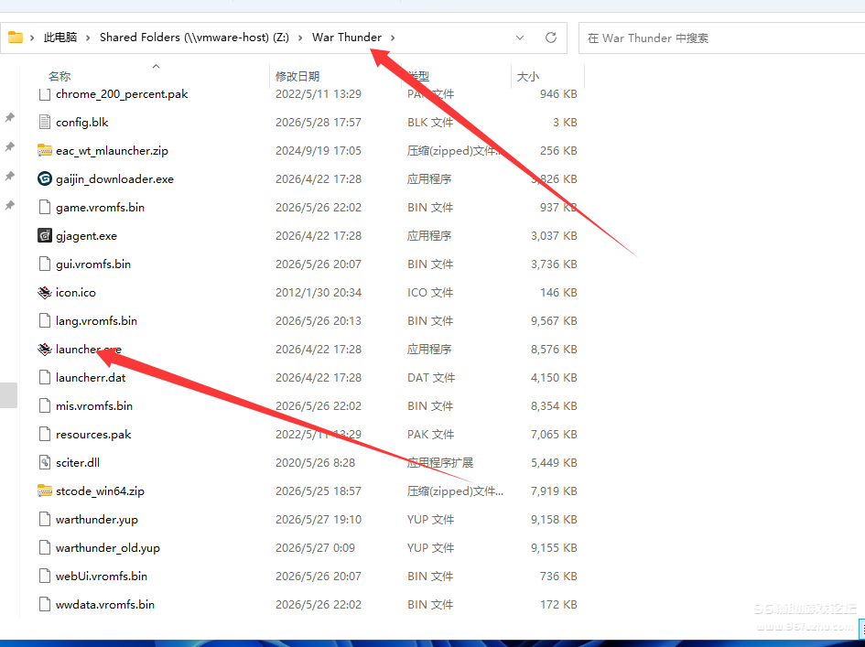Sort files by 大小 column header

coord(528,76)
